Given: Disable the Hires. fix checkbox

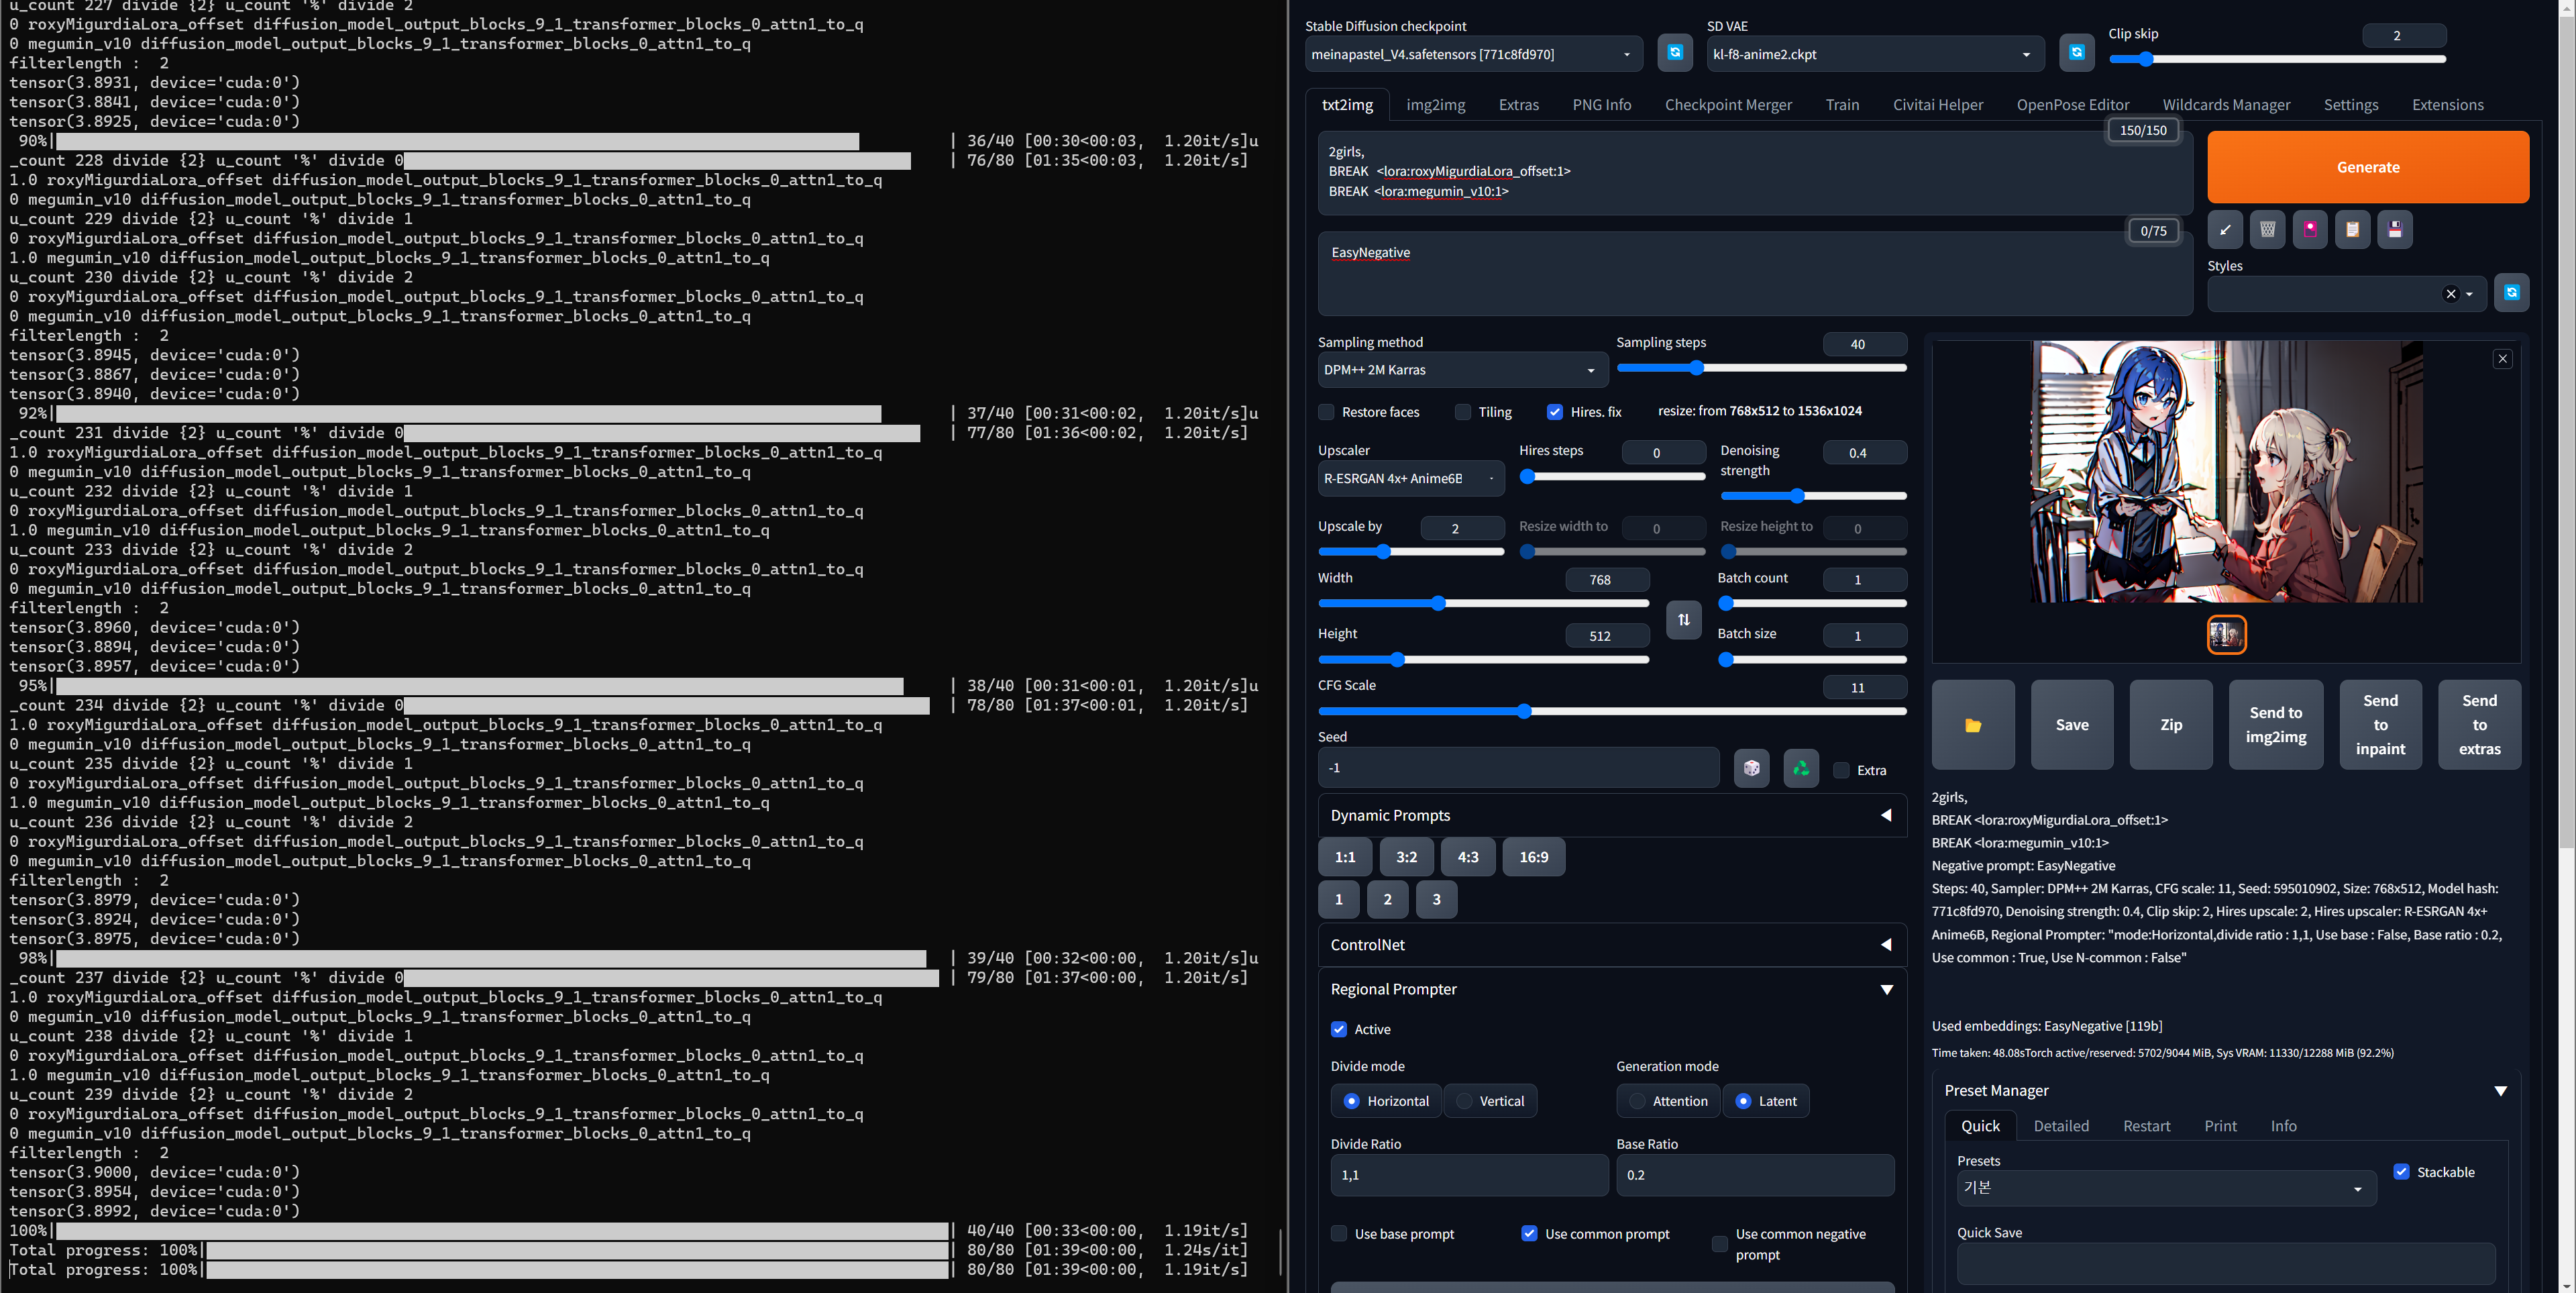Looking at the screenshot, I should coord(1555,412).
